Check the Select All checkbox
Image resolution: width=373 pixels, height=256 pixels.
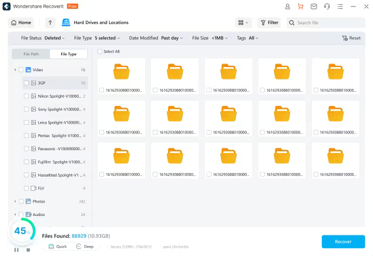[x=100, y=51]
